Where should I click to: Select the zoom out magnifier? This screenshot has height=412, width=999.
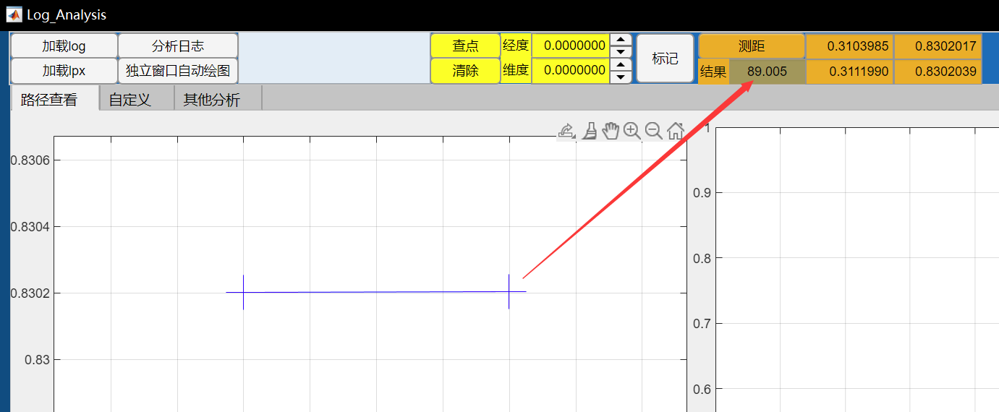[x=653, y=131]
